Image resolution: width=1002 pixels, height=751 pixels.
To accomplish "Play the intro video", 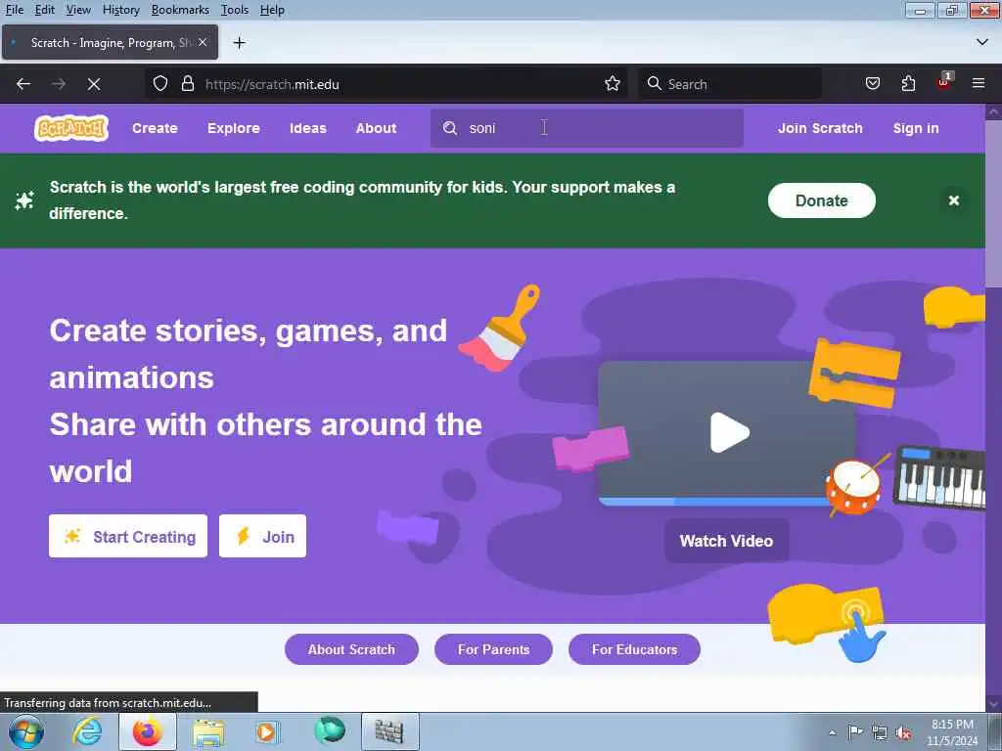I will 728,432.
